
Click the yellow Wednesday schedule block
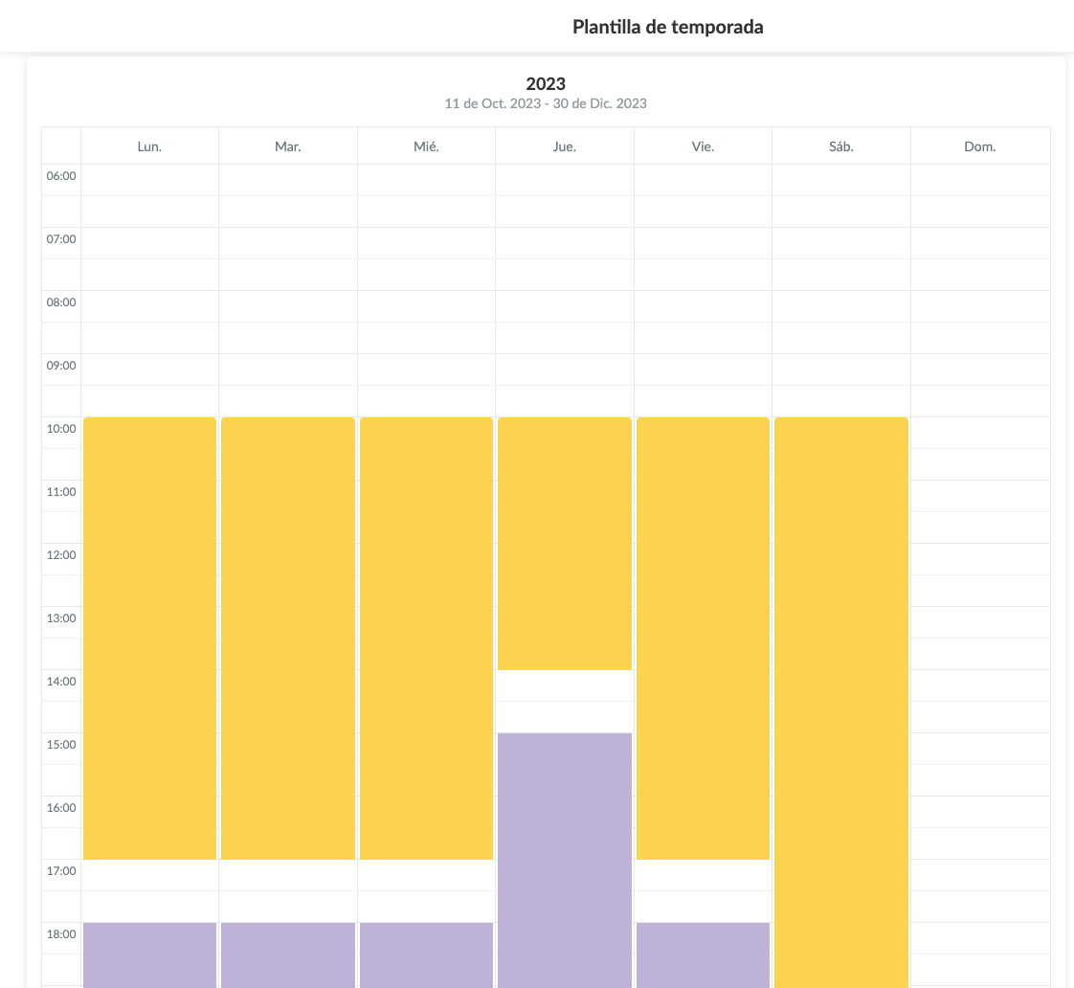(426, 638)
